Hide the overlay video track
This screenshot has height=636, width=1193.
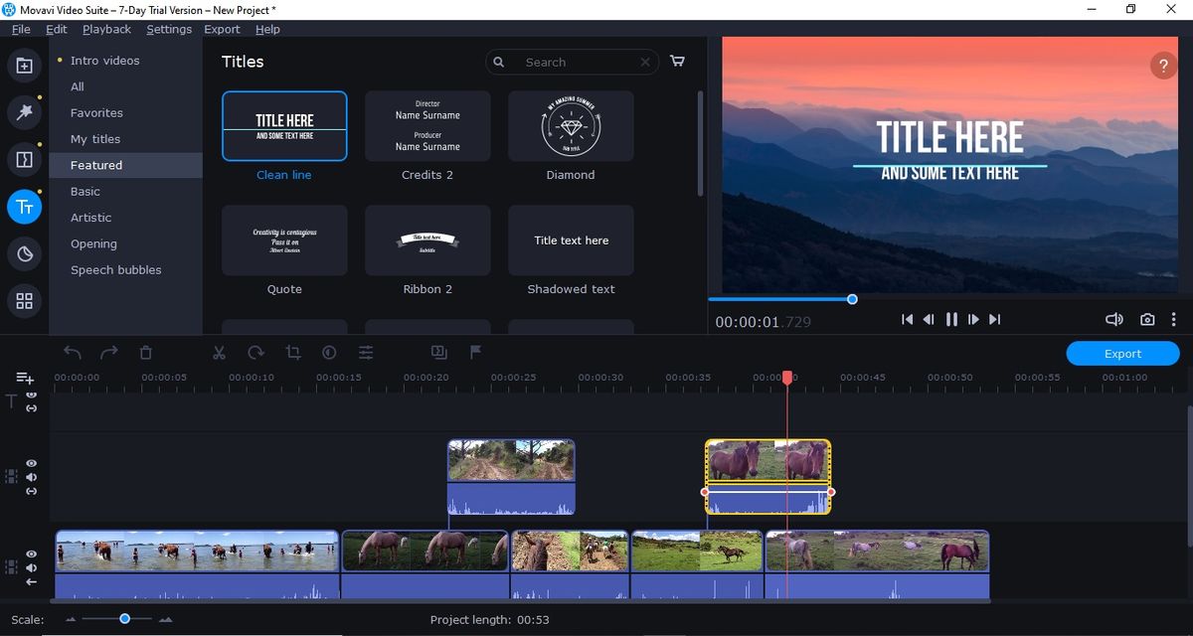pos(31,463)
